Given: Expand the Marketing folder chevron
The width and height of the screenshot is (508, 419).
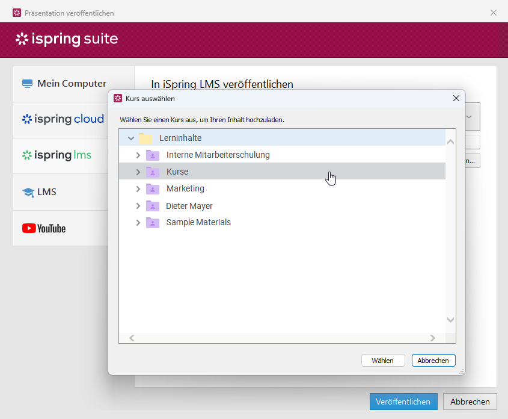Looking at the screenshot, I should pos(138,189).
